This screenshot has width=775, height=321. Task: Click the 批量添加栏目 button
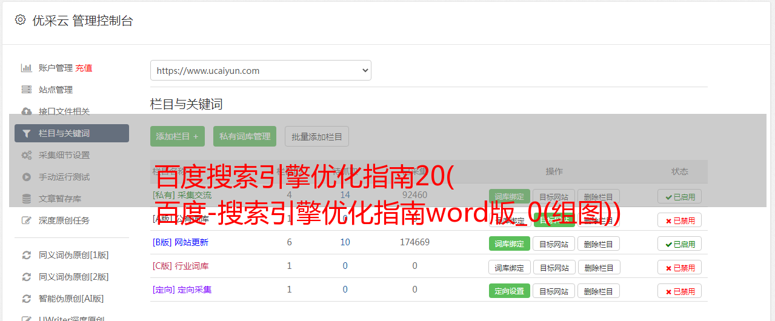(x=317, y=136)
